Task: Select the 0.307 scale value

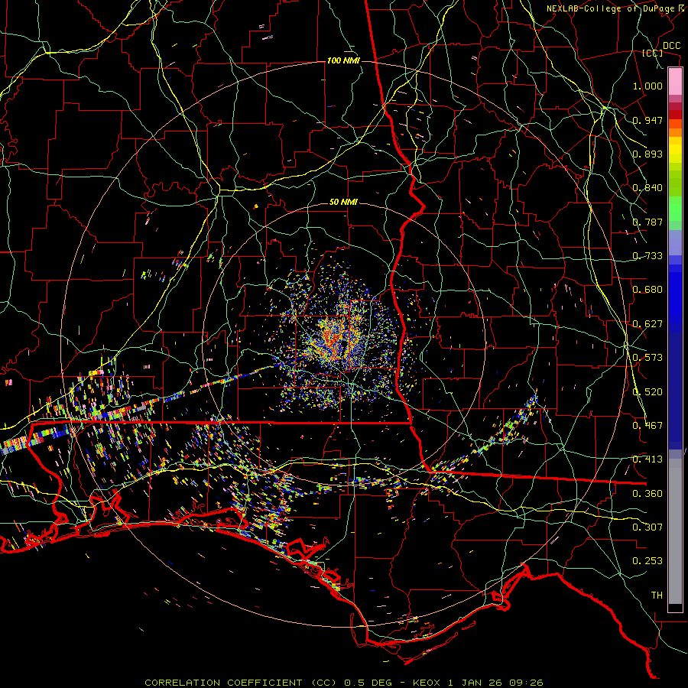Action: point(647,527)
